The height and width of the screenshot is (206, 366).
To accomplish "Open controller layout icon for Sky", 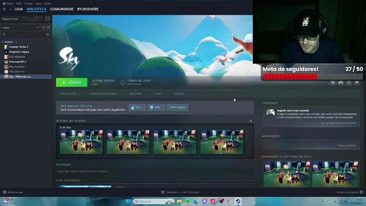I will click(341, 82).
